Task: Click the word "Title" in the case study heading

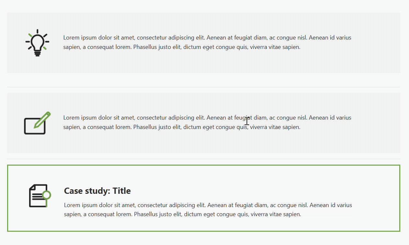Action: [122, 191]
